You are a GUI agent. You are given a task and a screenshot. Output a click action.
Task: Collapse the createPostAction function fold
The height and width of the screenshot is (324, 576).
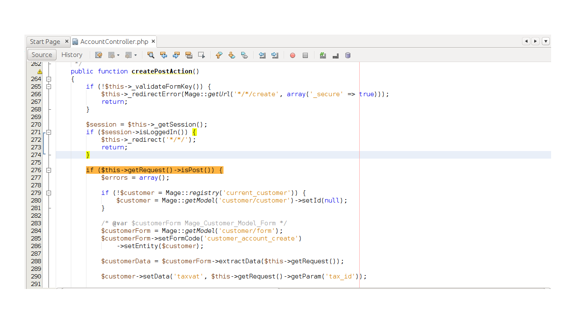point(48,78)
